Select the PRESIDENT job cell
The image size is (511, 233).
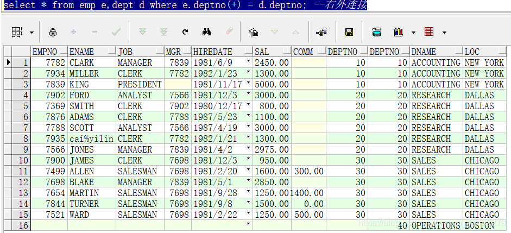coord(140,84)
